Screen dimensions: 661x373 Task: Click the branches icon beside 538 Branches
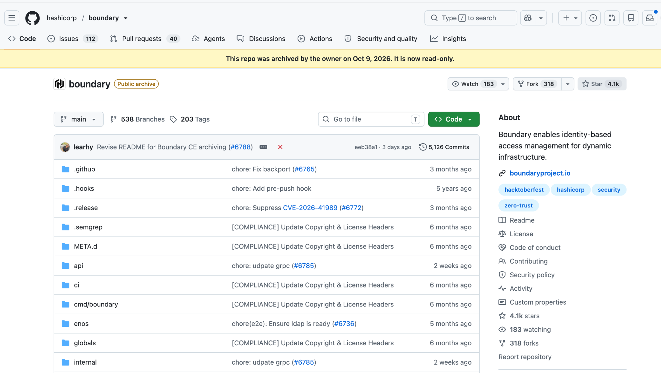tap(113, 119)
